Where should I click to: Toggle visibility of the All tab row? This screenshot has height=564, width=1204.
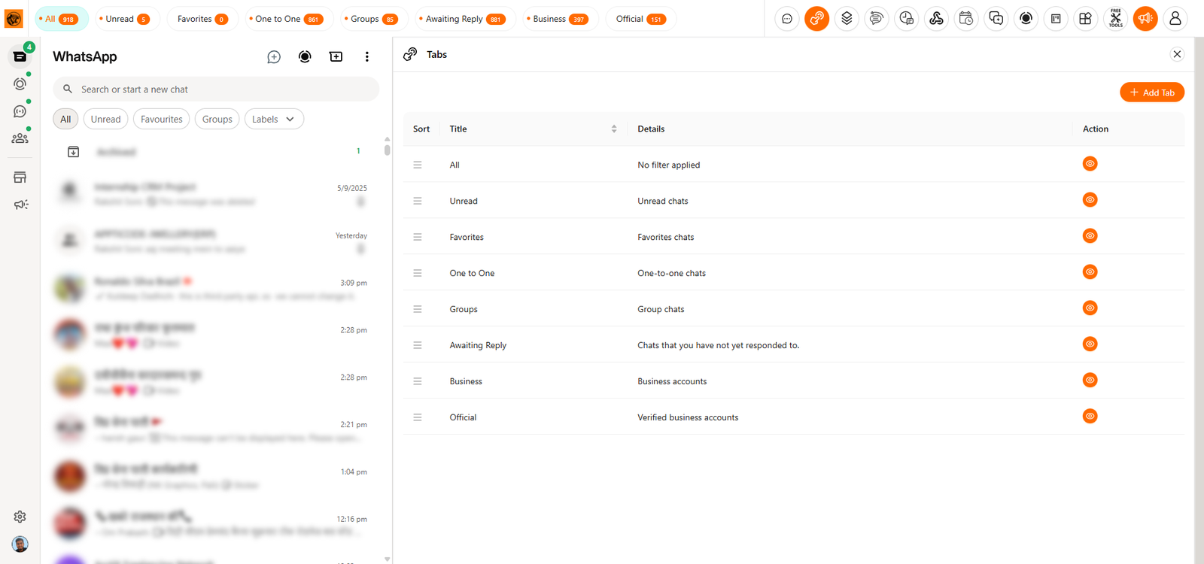tap(1090, 164)
